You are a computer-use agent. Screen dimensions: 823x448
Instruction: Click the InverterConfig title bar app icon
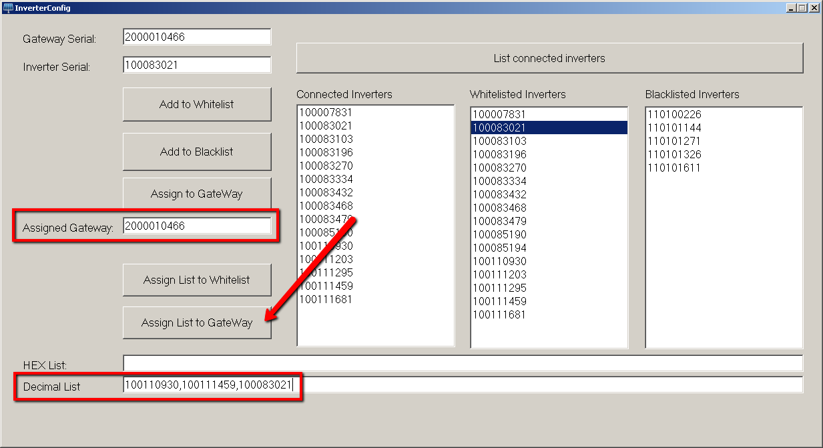8,8
